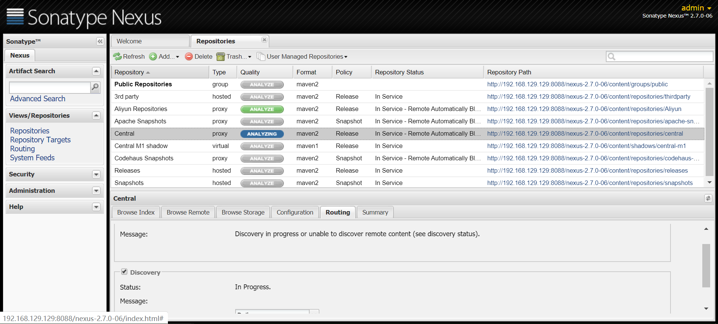
Task: Focus the Artifact Search input box
Action: [x=50, y=87]
